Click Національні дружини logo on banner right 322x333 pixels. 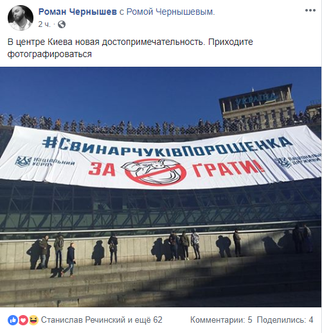click(298, 161)
